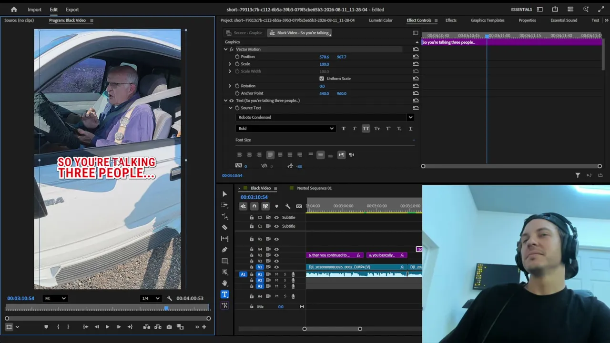610x343 pixels.
Task: Open the font family dropdown Roboto Condensed
Action: click(x=325, y=117)
